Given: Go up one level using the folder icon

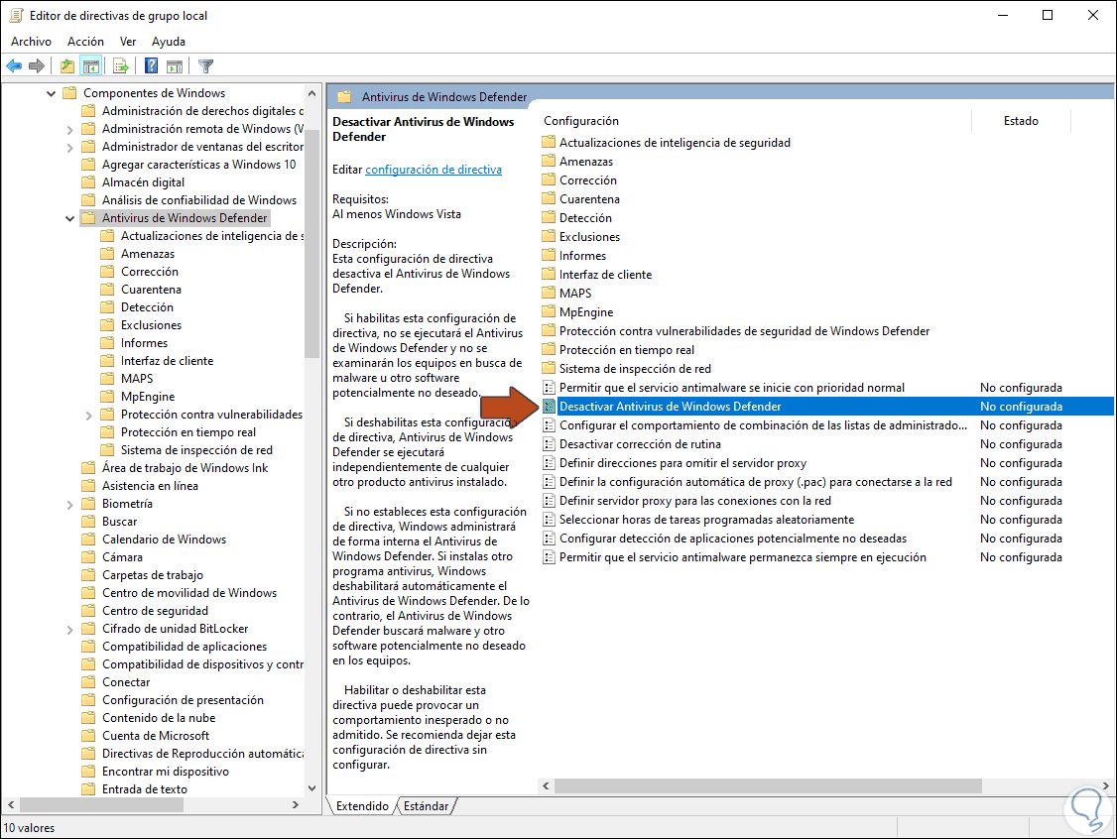Looking at the screenshot, I should tap(67, 66).
